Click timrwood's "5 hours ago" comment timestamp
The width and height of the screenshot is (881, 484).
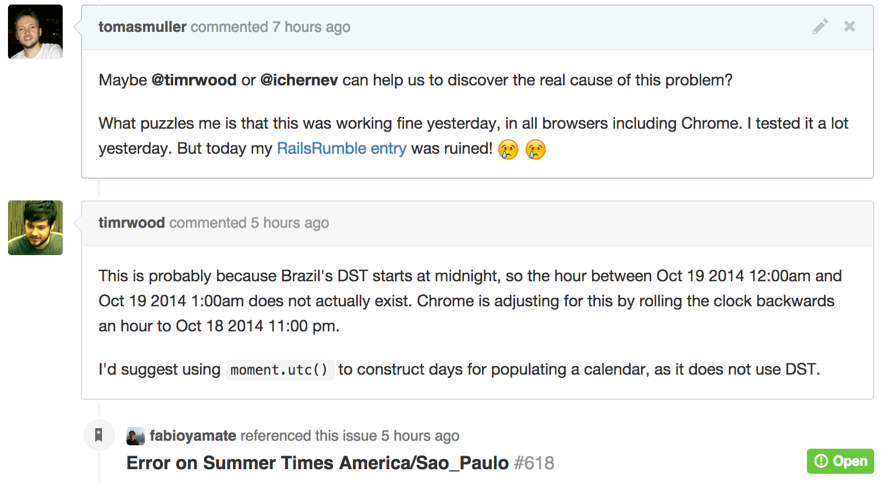pos(290,223)
